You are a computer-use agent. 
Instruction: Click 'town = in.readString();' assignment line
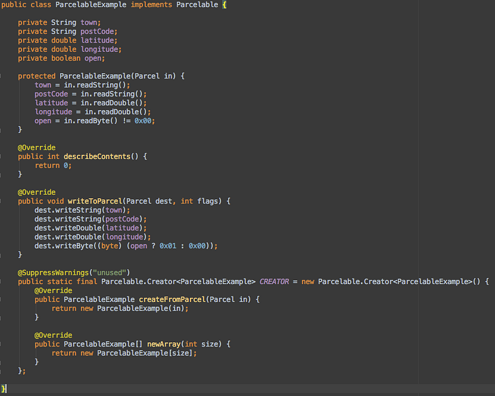(82, 85)
